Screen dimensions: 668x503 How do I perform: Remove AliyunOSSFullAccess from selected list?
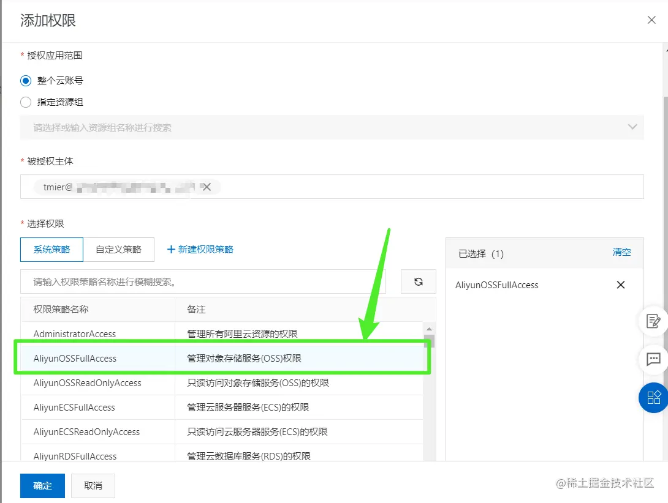(x=621, y=285)
